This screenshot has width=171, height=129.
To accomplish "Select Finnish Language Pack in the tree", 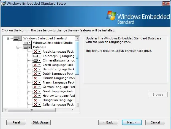I will click(x=59, y=78).
